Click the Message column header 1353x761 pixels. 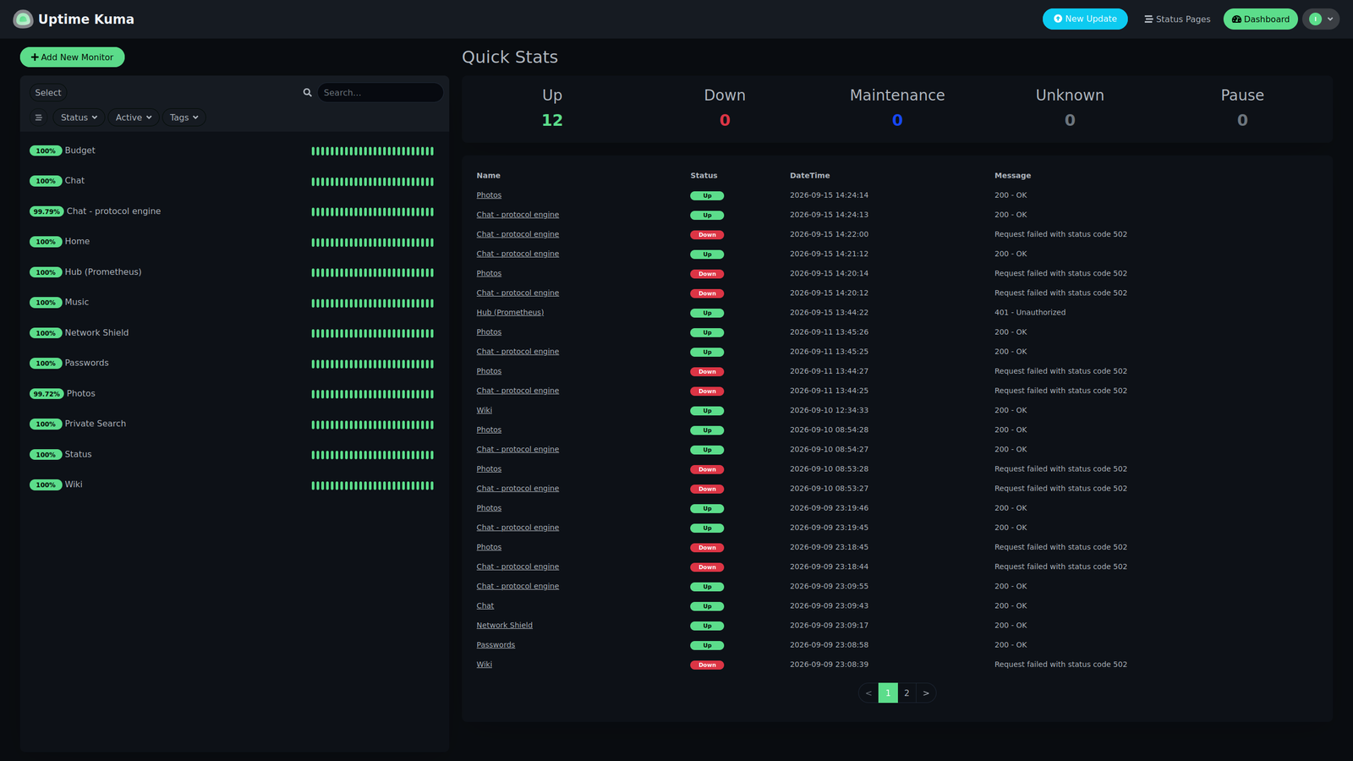[x=1012, y=176]
